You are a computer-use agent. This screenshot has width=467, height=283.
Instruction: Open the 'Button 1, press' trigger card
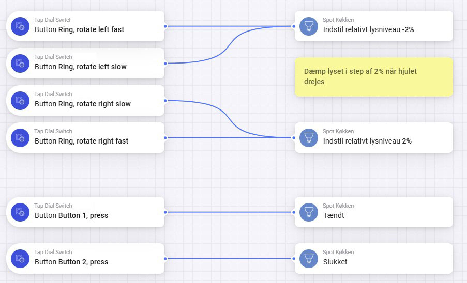click(93, 212)
